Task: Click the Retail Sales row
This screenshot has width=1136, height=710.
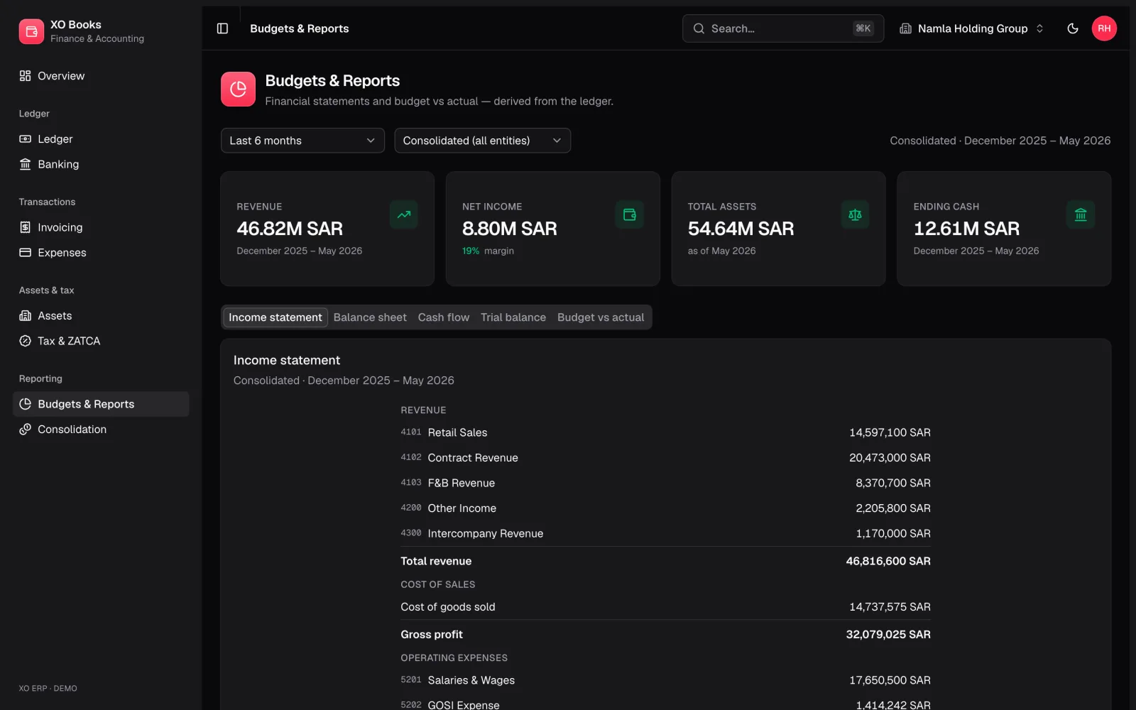Action: point(665,432)
